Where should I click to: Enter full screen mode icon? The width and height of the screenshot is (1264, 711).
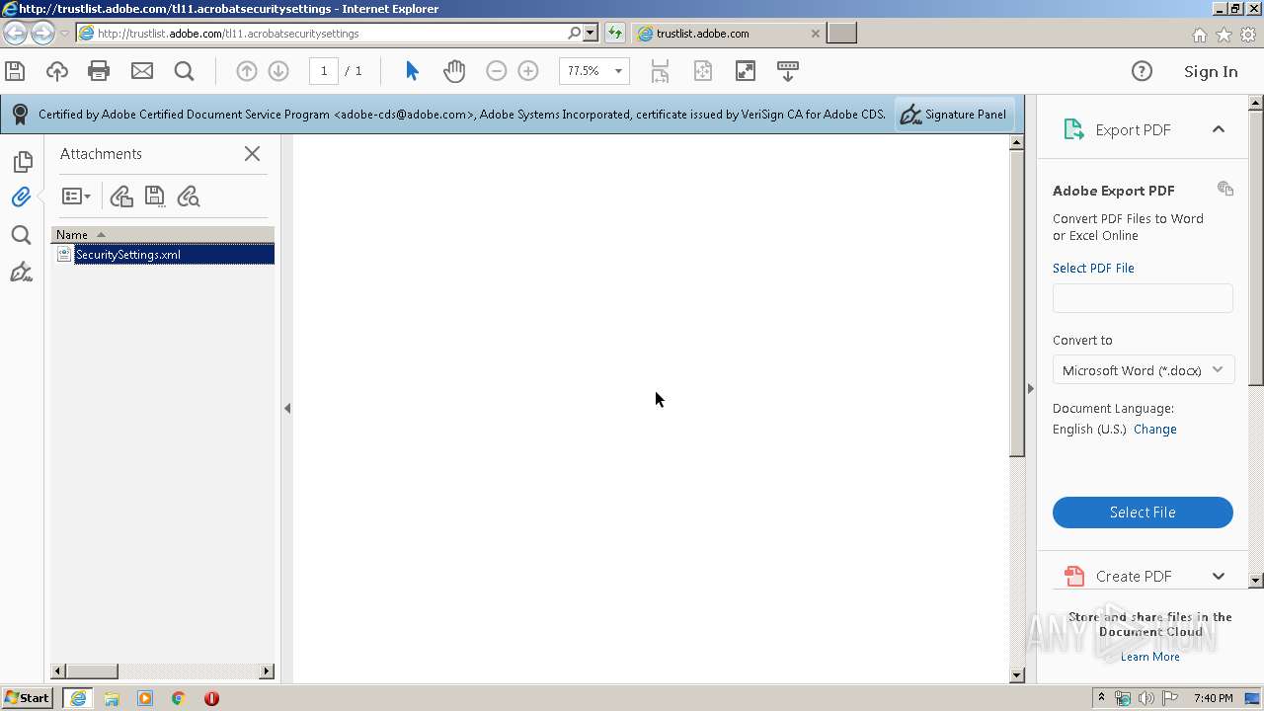(746, 71)
